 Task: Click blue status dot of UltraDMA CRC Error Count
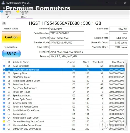(x=4, y=129)
